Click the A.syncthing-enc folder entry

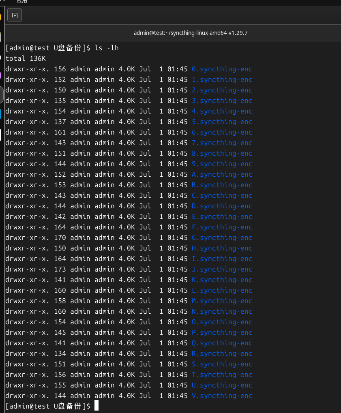221,174
